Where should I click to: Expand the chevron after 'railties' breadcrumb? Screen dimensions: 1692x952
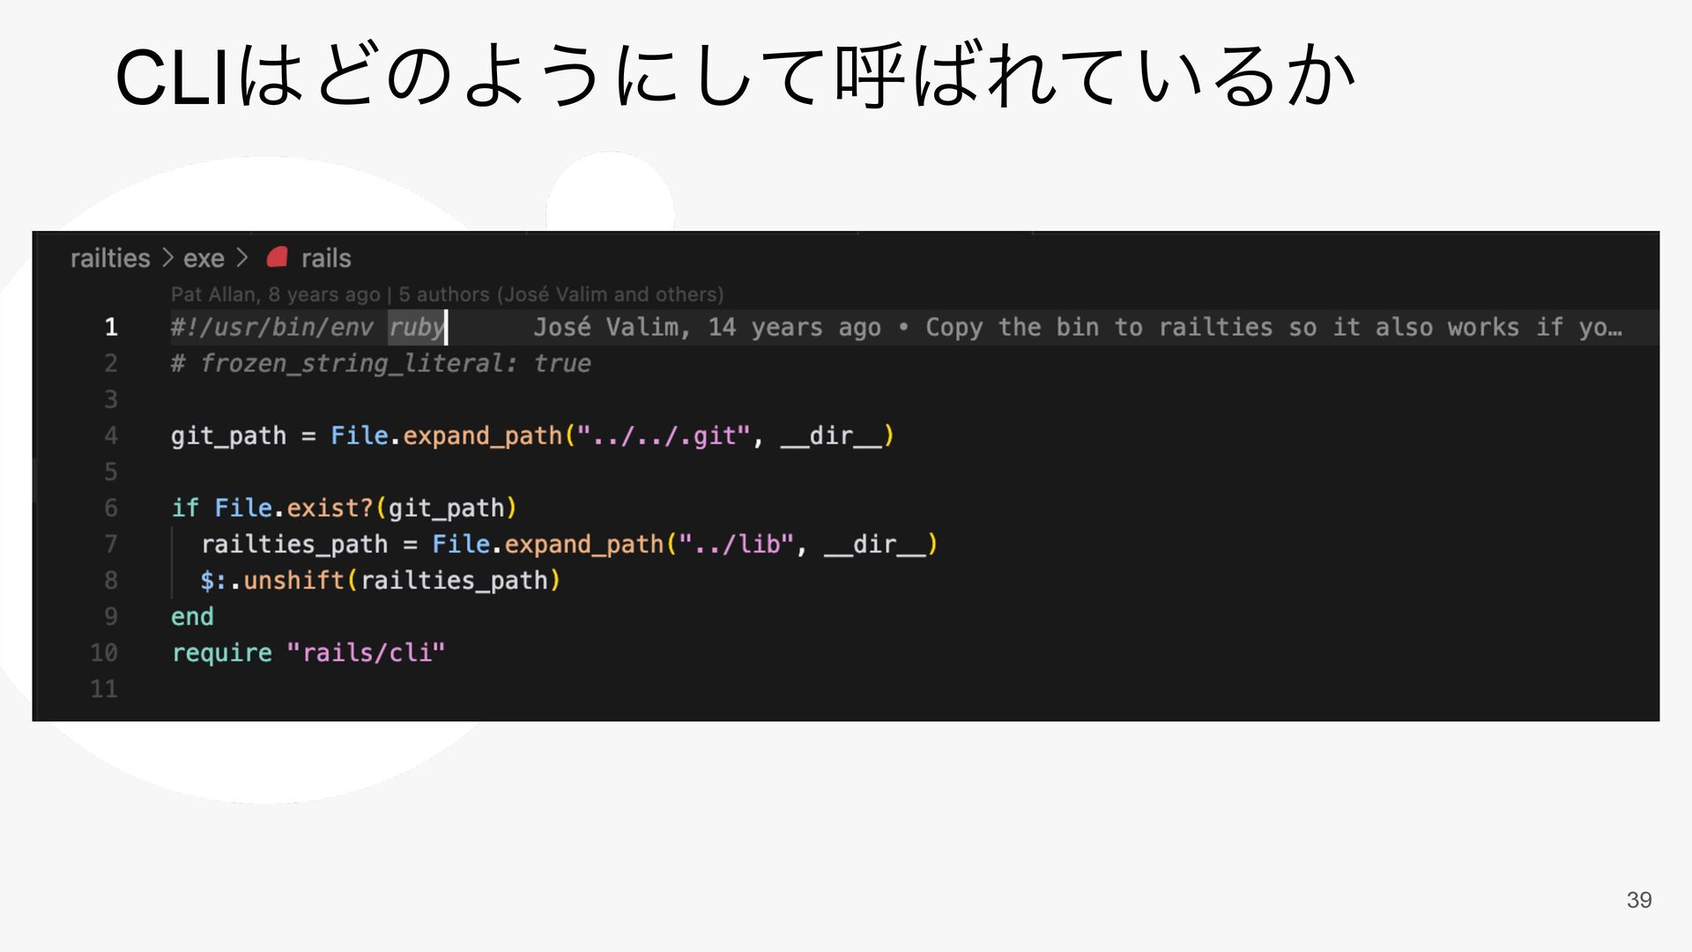[167, 258]
